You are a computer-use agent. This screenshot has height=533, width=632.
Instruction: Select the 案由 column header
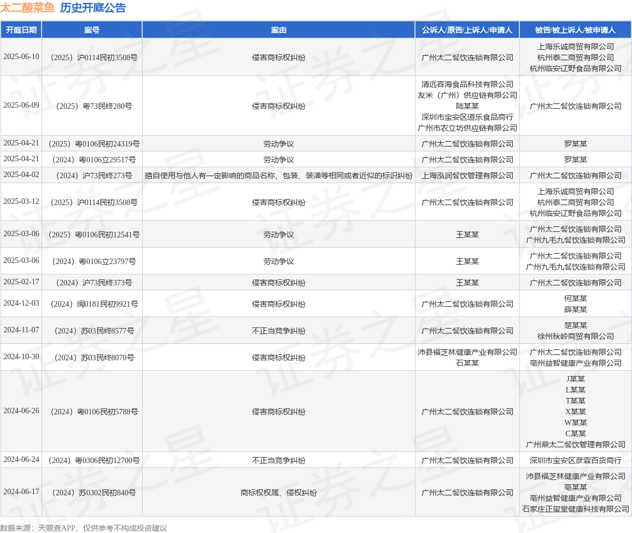tap(278, 30)
